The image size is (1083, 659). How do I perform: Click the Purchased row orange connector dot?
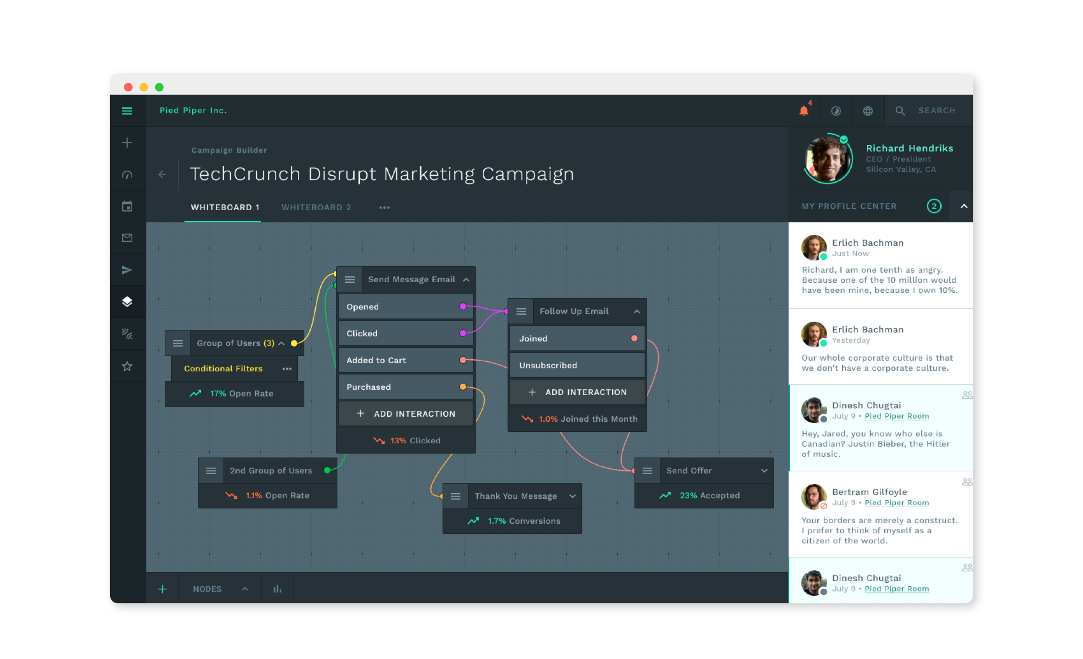[463, 387]
